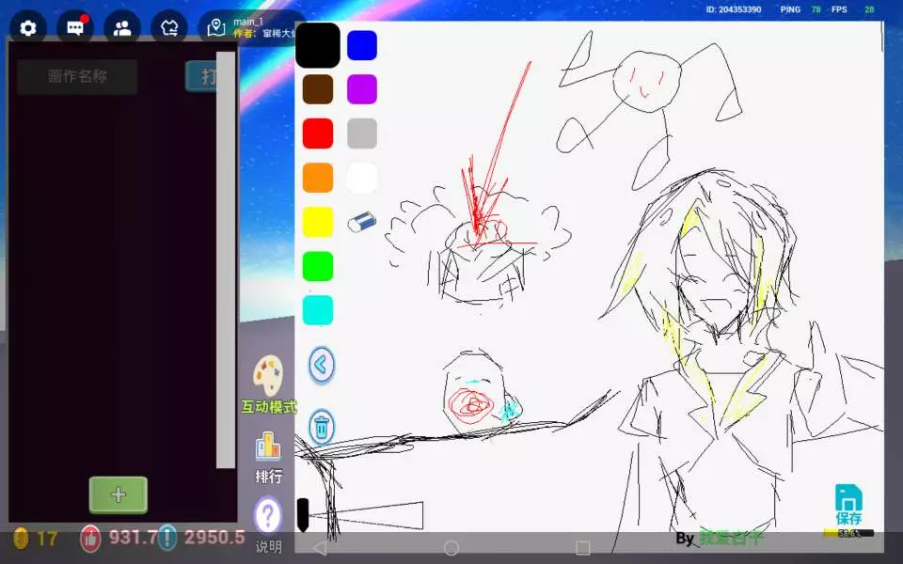Click the gold coin icon
Image resolution: width=903 pixels, height=564 pixels.
coord(22,538)
